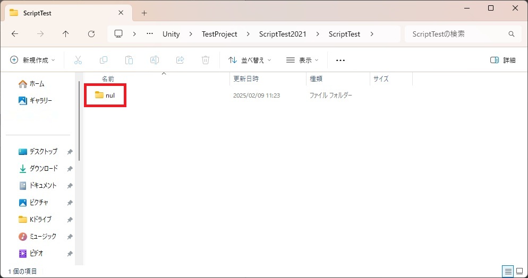Open デスクトップ in navigation pane
This screenshot has width=528, height=278.
(38, 152)
